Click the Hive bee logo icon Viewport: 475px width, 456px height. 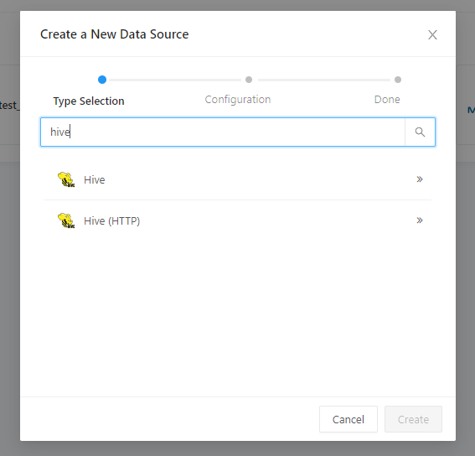(x=66, y=179)
